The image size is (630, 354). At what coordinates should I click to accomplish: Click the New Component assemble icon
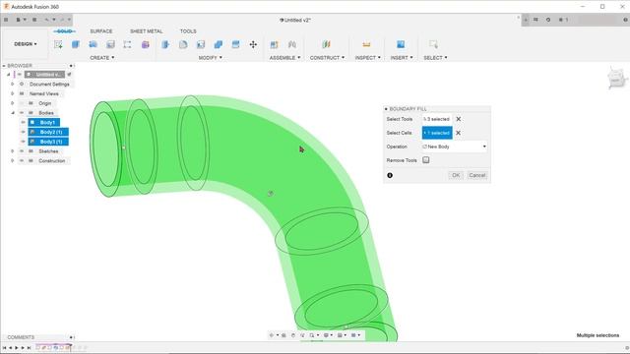point(274,44)
